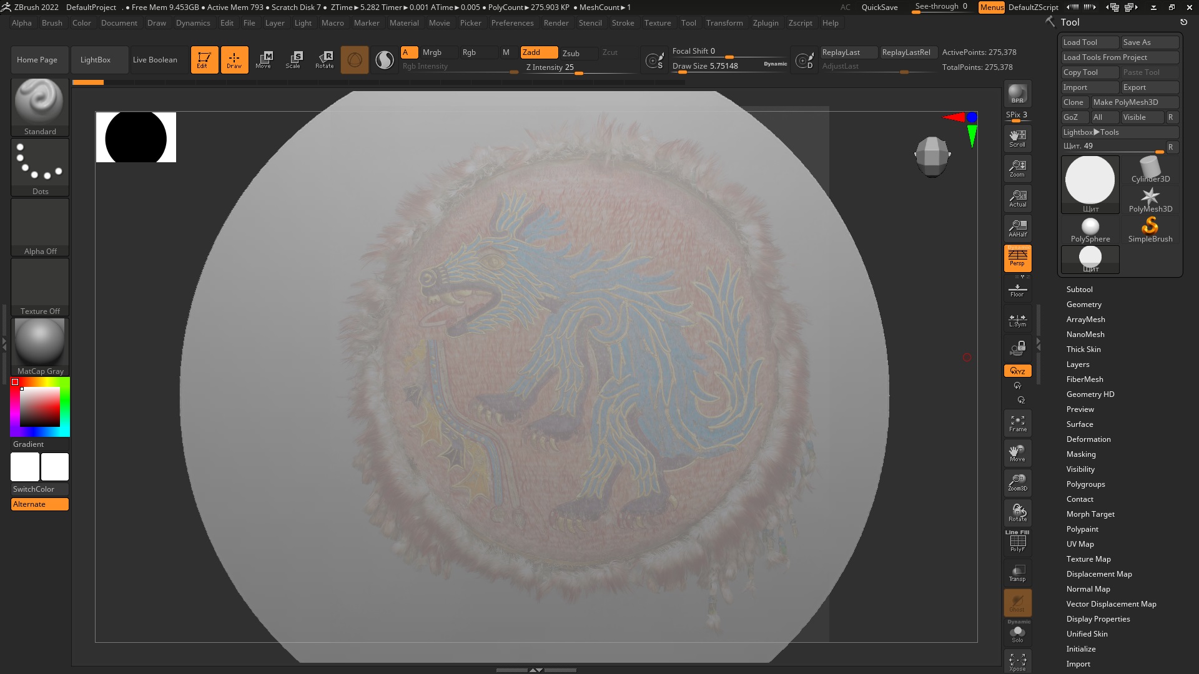Toggle Perspective (Persp) mode
This screenshot has width=1199, height=674.
(1017, 258)
